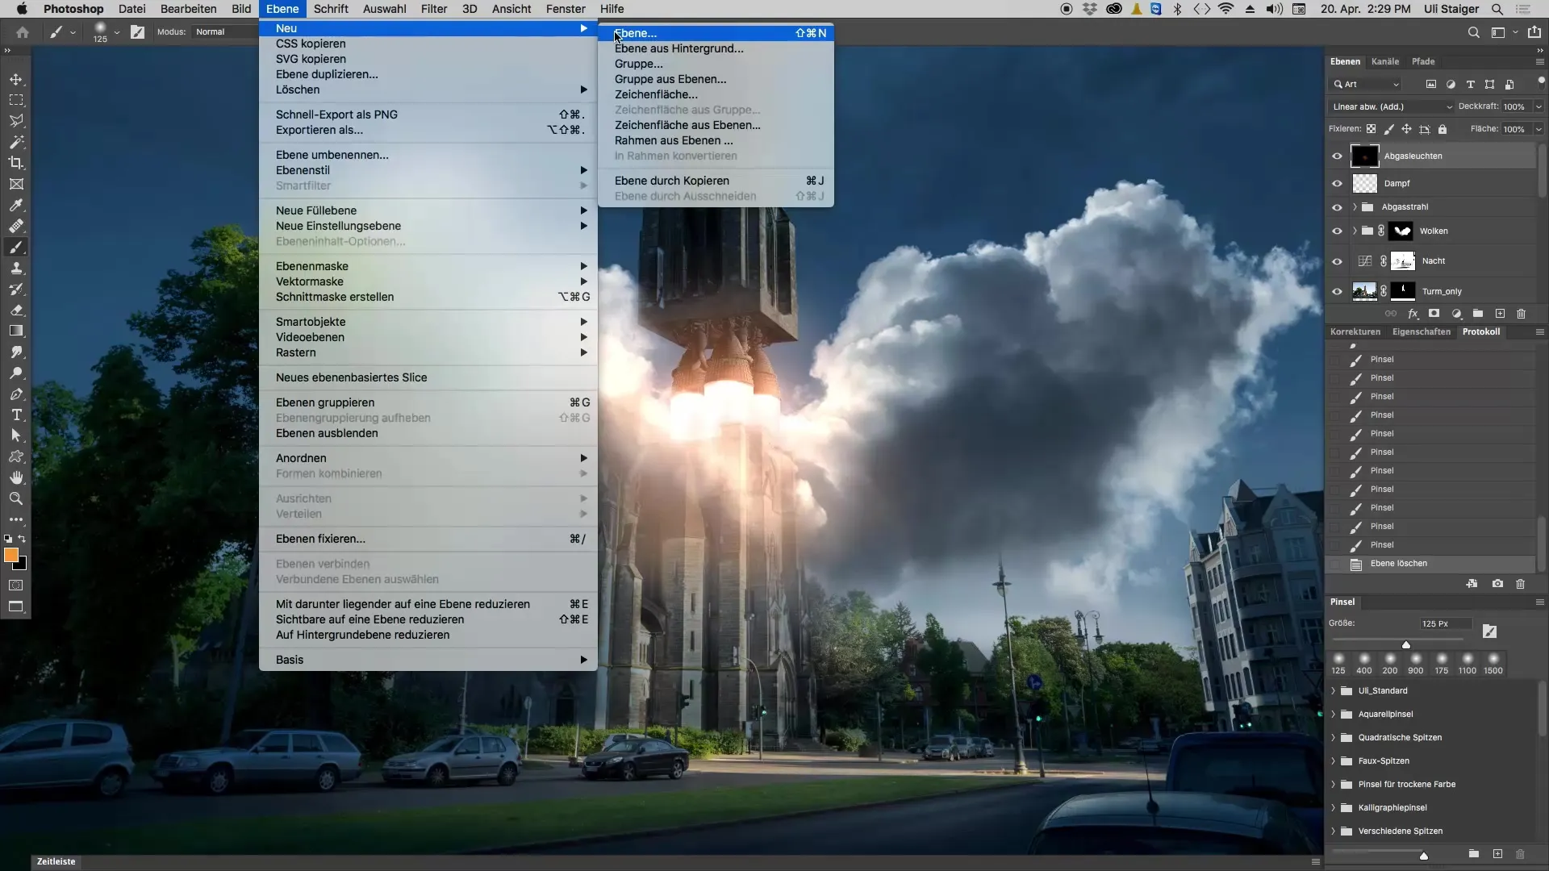Hide the Dampf layer

(x=1337, y=184)
